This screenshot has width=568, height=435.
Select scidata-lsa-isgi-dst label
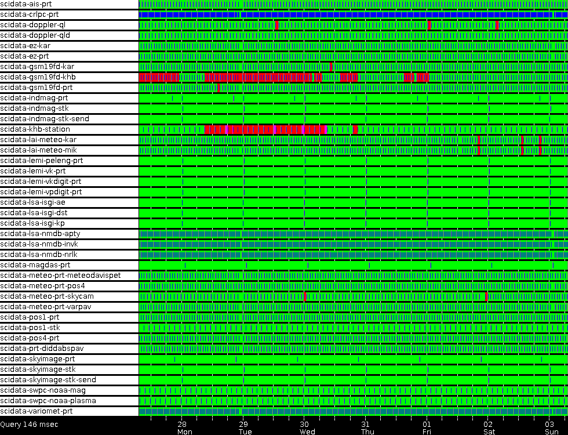34,213
